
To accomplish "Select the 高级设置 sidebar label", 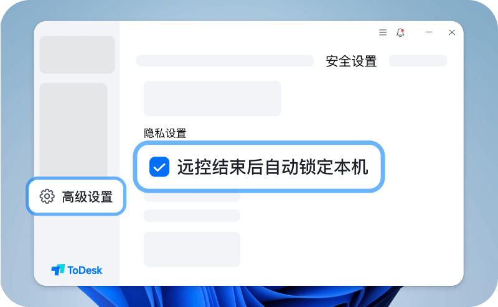I will pyautogui.click(x=87, y=196).
